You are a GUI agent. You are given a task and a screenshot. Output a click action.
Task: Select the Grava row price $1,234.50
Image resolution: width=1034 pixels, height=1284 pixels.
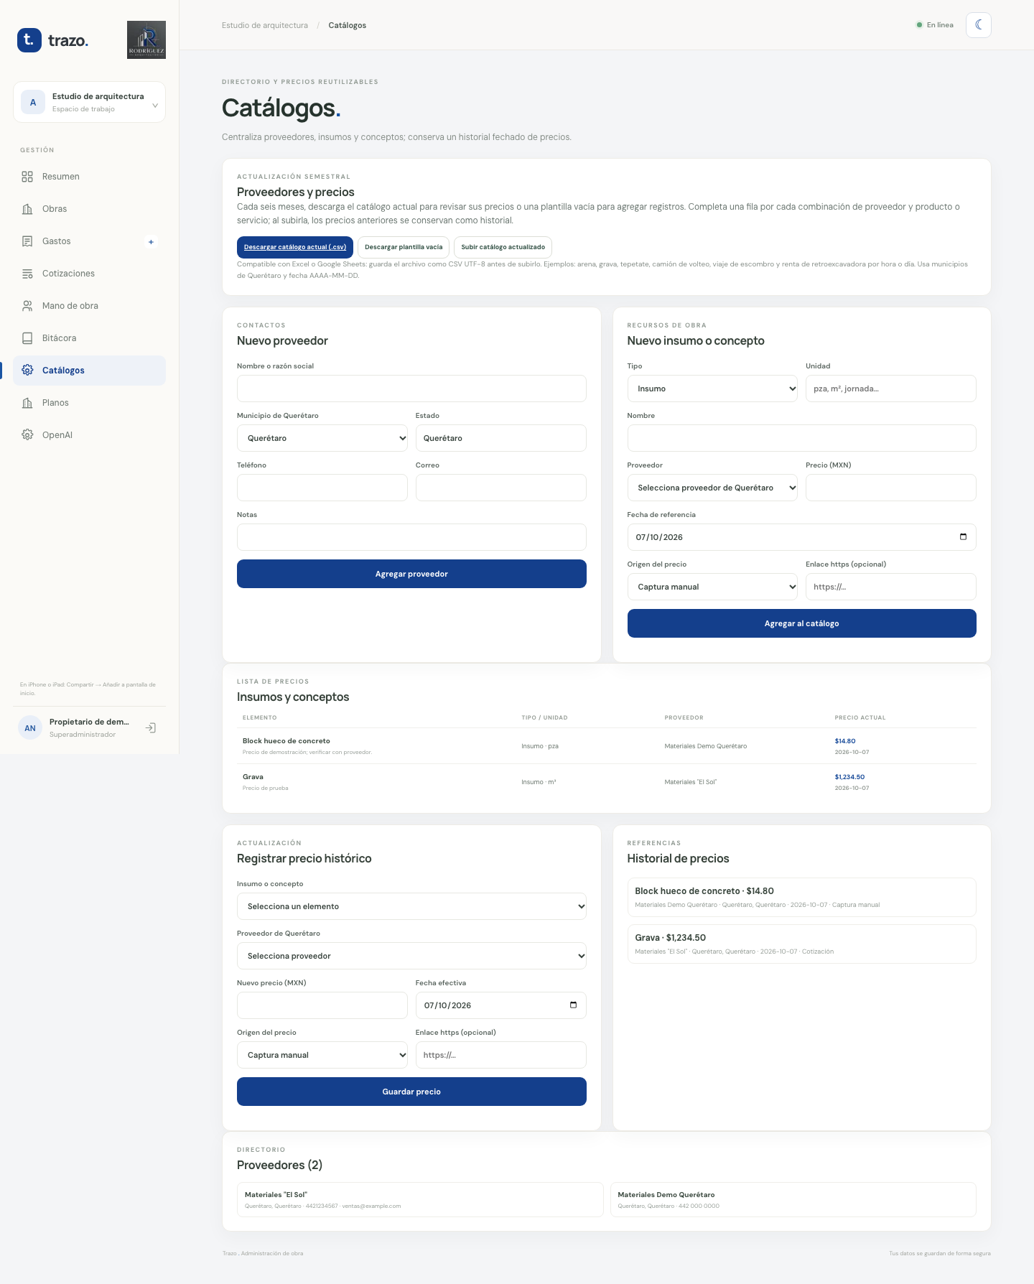pos(849,777)
